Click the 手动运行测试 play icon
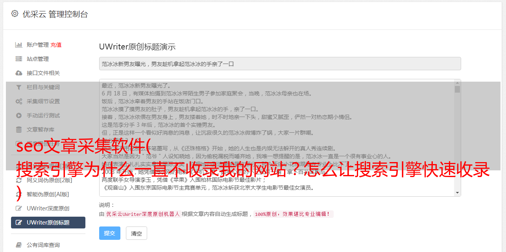Image resolution: width=506 pixels, height=252 pixels. [x=18, y=115]
